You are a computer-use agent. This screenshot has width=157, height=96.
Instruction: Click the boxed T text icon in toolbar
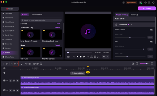click(x=29, y=64)
